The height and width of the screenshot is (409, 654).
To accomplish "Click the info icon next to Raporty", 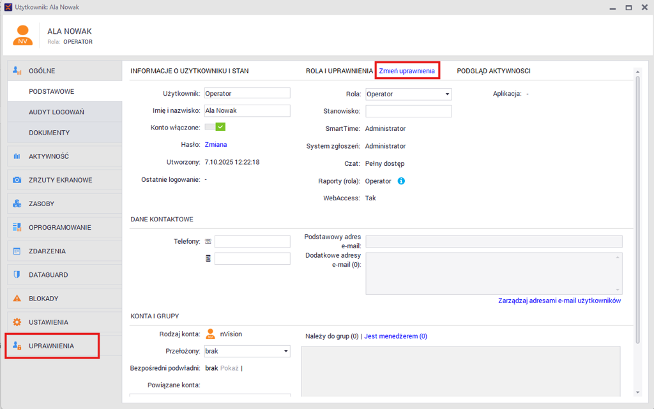I will tap(401, 181).
